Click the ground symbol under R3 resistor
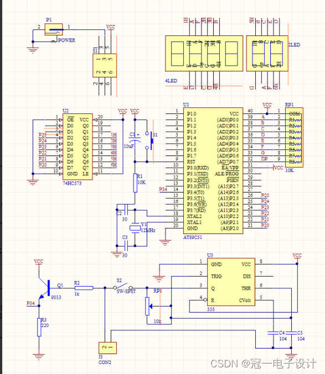 [39, 357]
